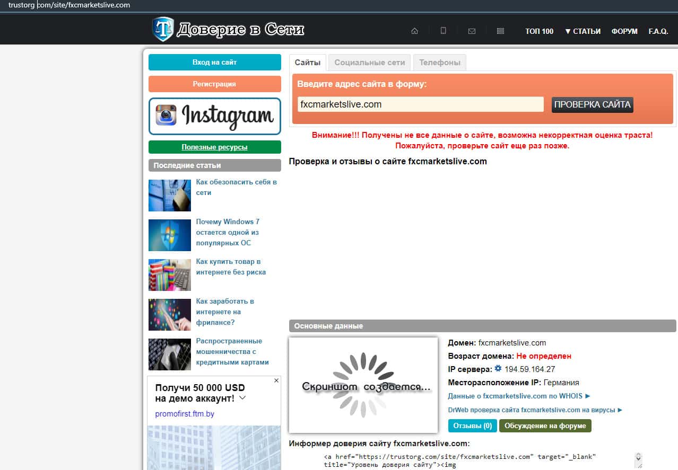Click the Trustorg shield logo
This screenshot has height=470, width=678.
click(x=163, y=29)
